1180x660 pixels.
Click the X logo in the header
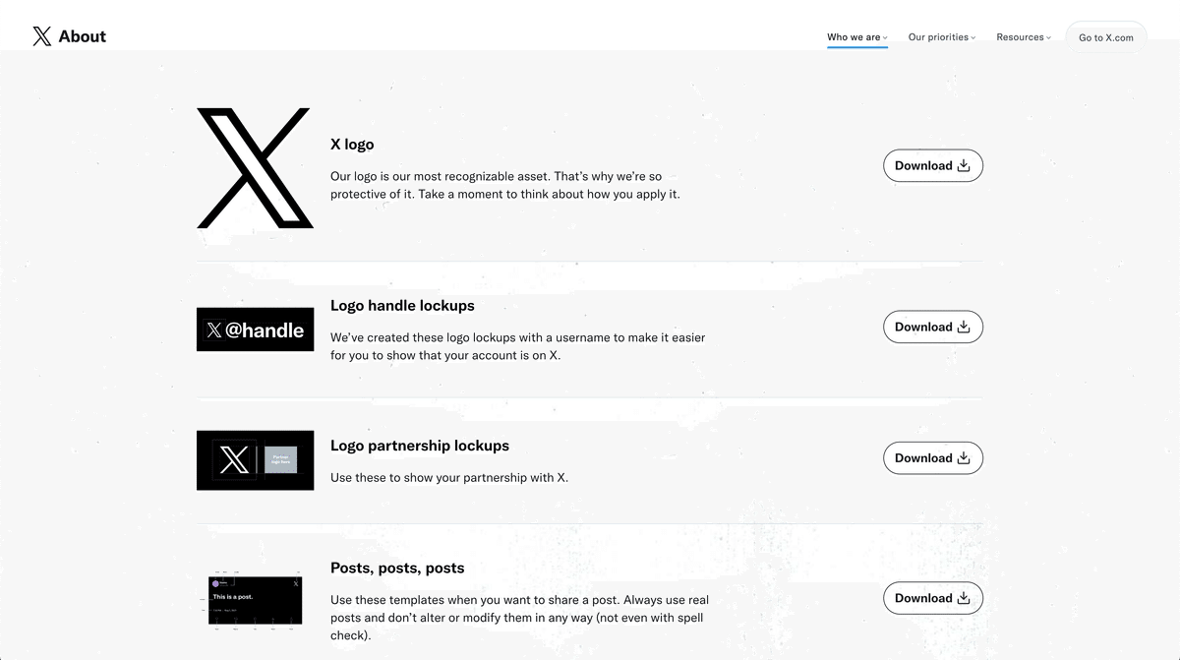41,36
